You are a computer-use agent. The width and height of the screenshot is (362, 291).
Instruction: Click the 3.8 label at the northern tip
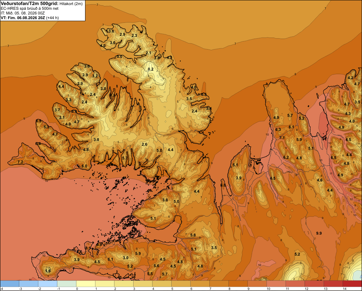click(111, 31)
